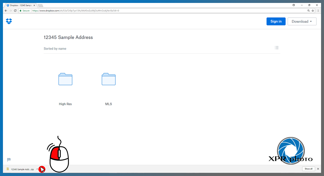Expand the Download dropdown button

click(x=302, y=21)
